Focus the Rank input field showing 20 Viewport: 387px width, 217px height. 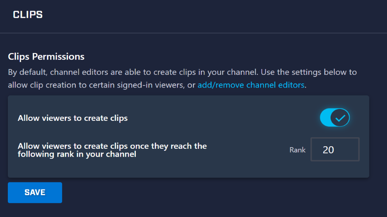click(335, 150)
